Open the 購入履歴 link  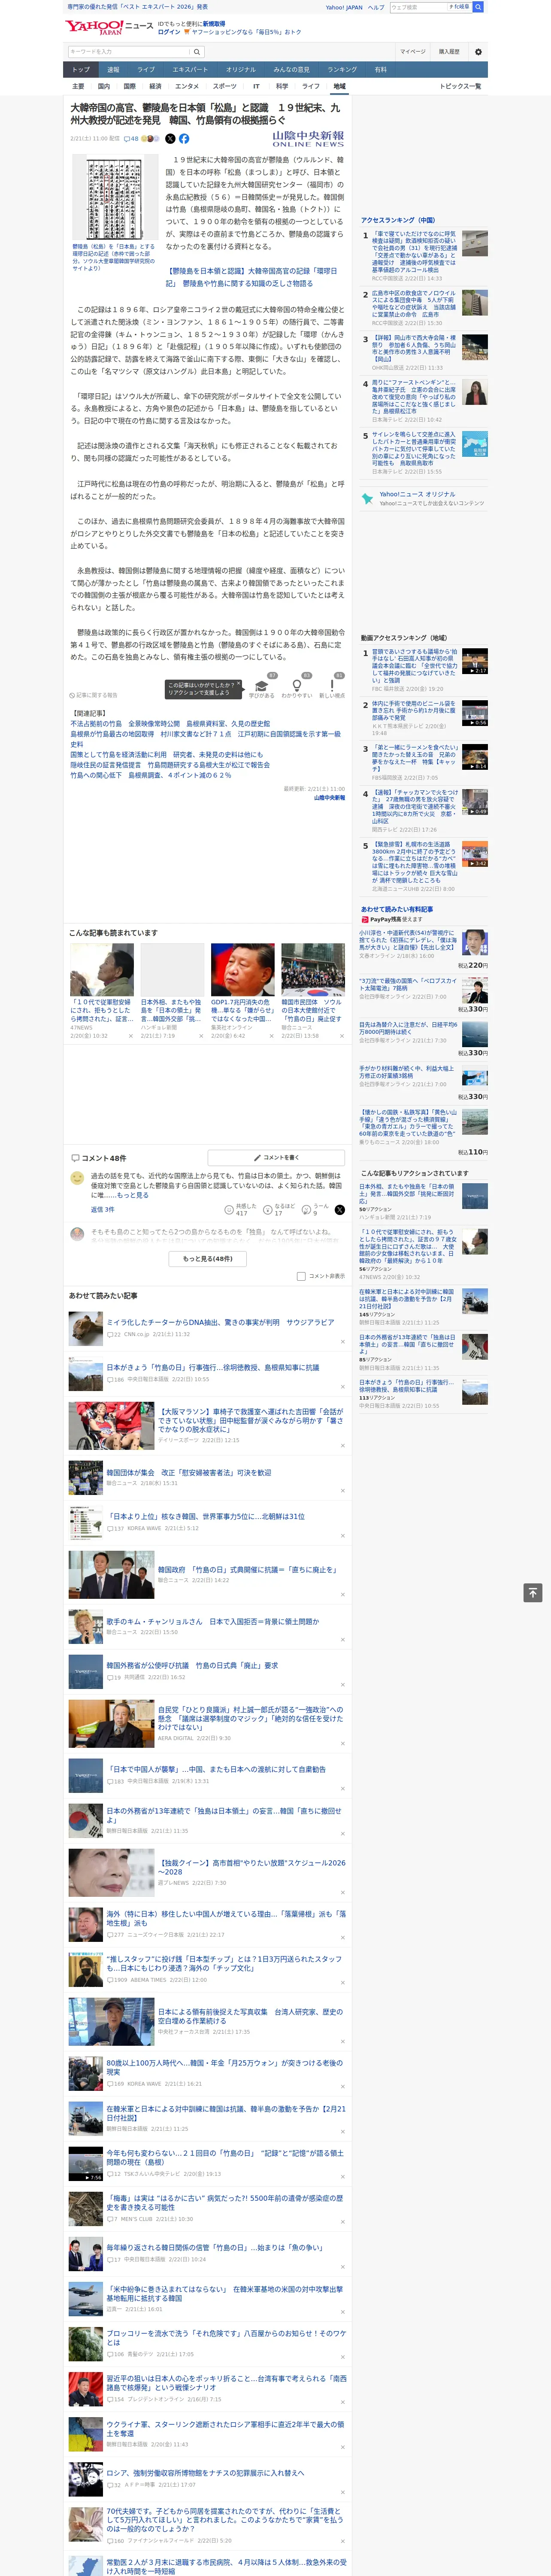[449, 51]
